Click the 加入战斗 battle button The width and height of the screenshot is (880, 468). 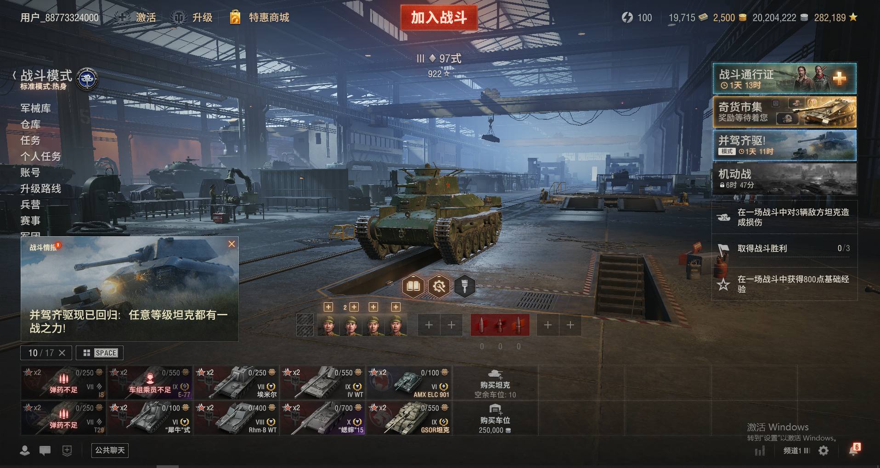click(439, 17)
